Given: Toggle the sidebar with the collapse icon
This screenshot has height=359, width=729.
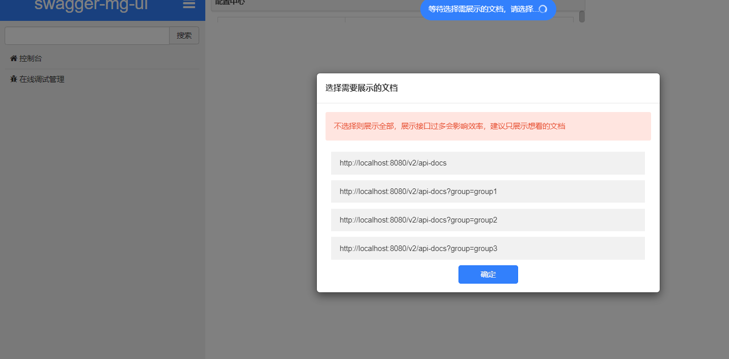Looking at the screenshot, I should coord(188,5).
